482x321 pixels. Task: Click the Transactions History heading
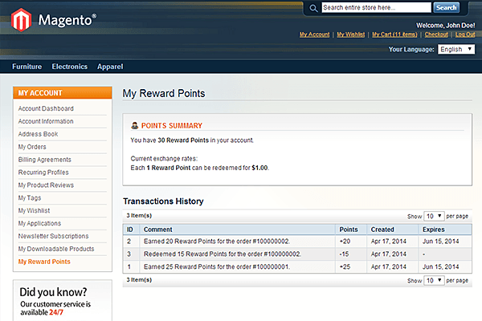[163, 201]
